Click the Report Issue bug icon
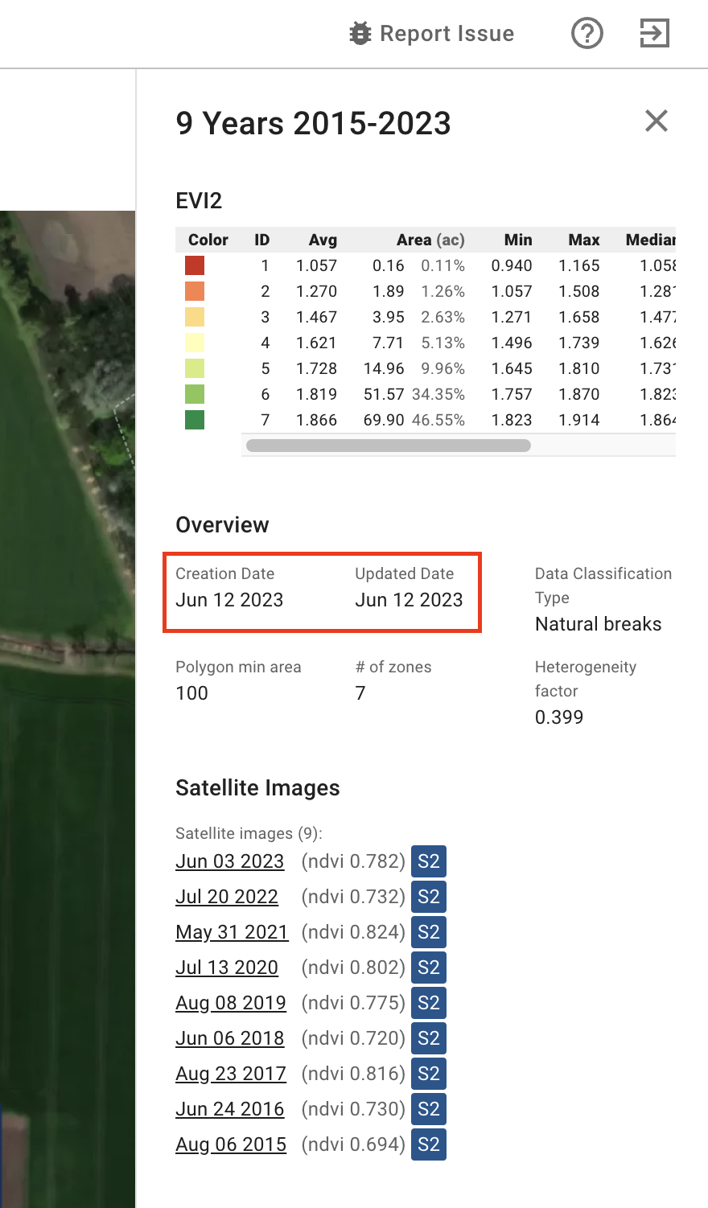Viewport: 708px width, 1208px height. pos(360,34)
